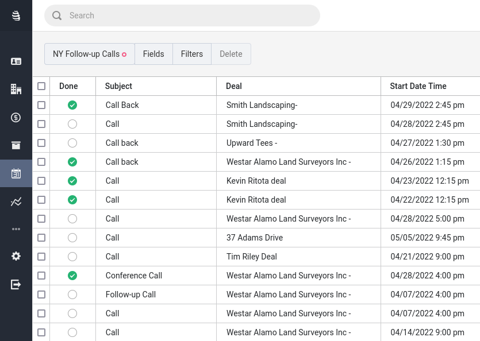This screenshot has width=480, height=341.
Task: Click Smith Landscaping deal in the 04/29/2022 row
Action: (262, 105)
